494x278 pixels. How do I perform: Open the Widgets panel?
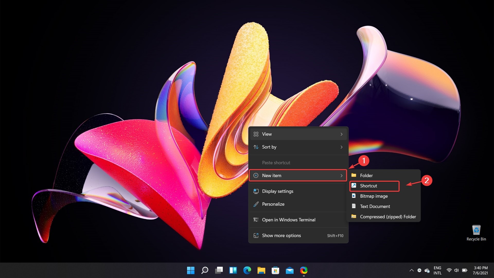tap(233, 271)
